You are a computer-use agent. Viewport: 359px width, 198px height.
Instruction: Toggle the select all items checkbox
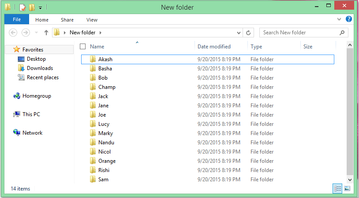coord(82,46)
